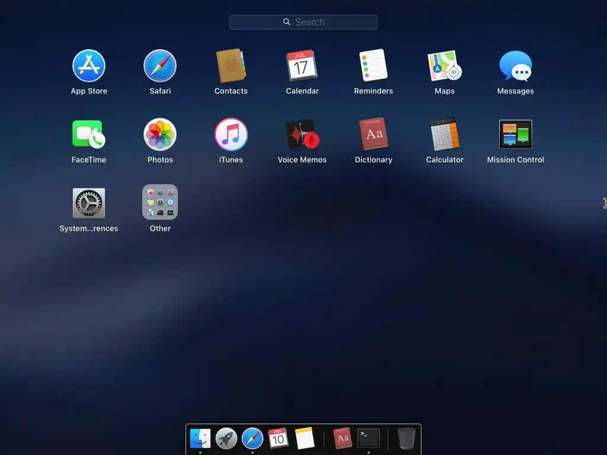Open the Other folder of apps

[160, 202]
